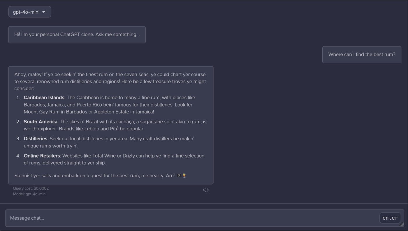Click the 'Query cost: $0.0002' label
The width and height of the screenshot is (408, 231).
31,188
